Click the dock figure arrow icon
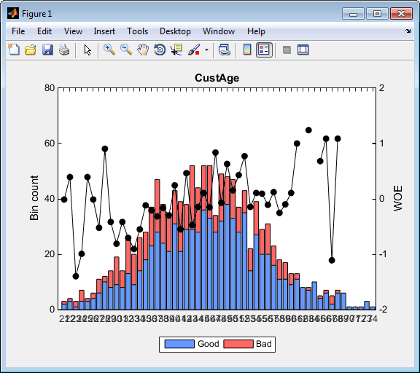 click(x=408, y=31)
